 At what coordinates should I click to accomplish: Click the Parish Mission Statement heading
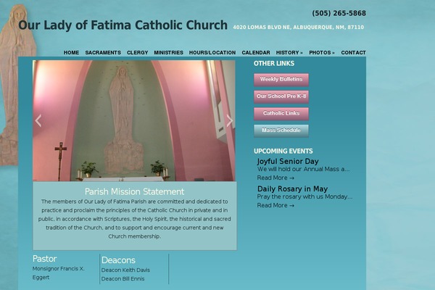click(x=135, y=191)
